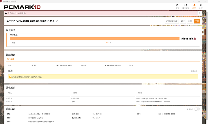Click the 5 h 48 min result

pyautogui.click(x=187, y=39)
